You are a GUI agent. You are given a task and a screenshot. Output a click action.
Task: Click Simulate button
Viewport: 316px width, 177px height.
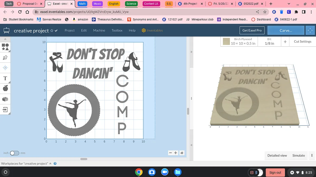(x=299, y=155)
